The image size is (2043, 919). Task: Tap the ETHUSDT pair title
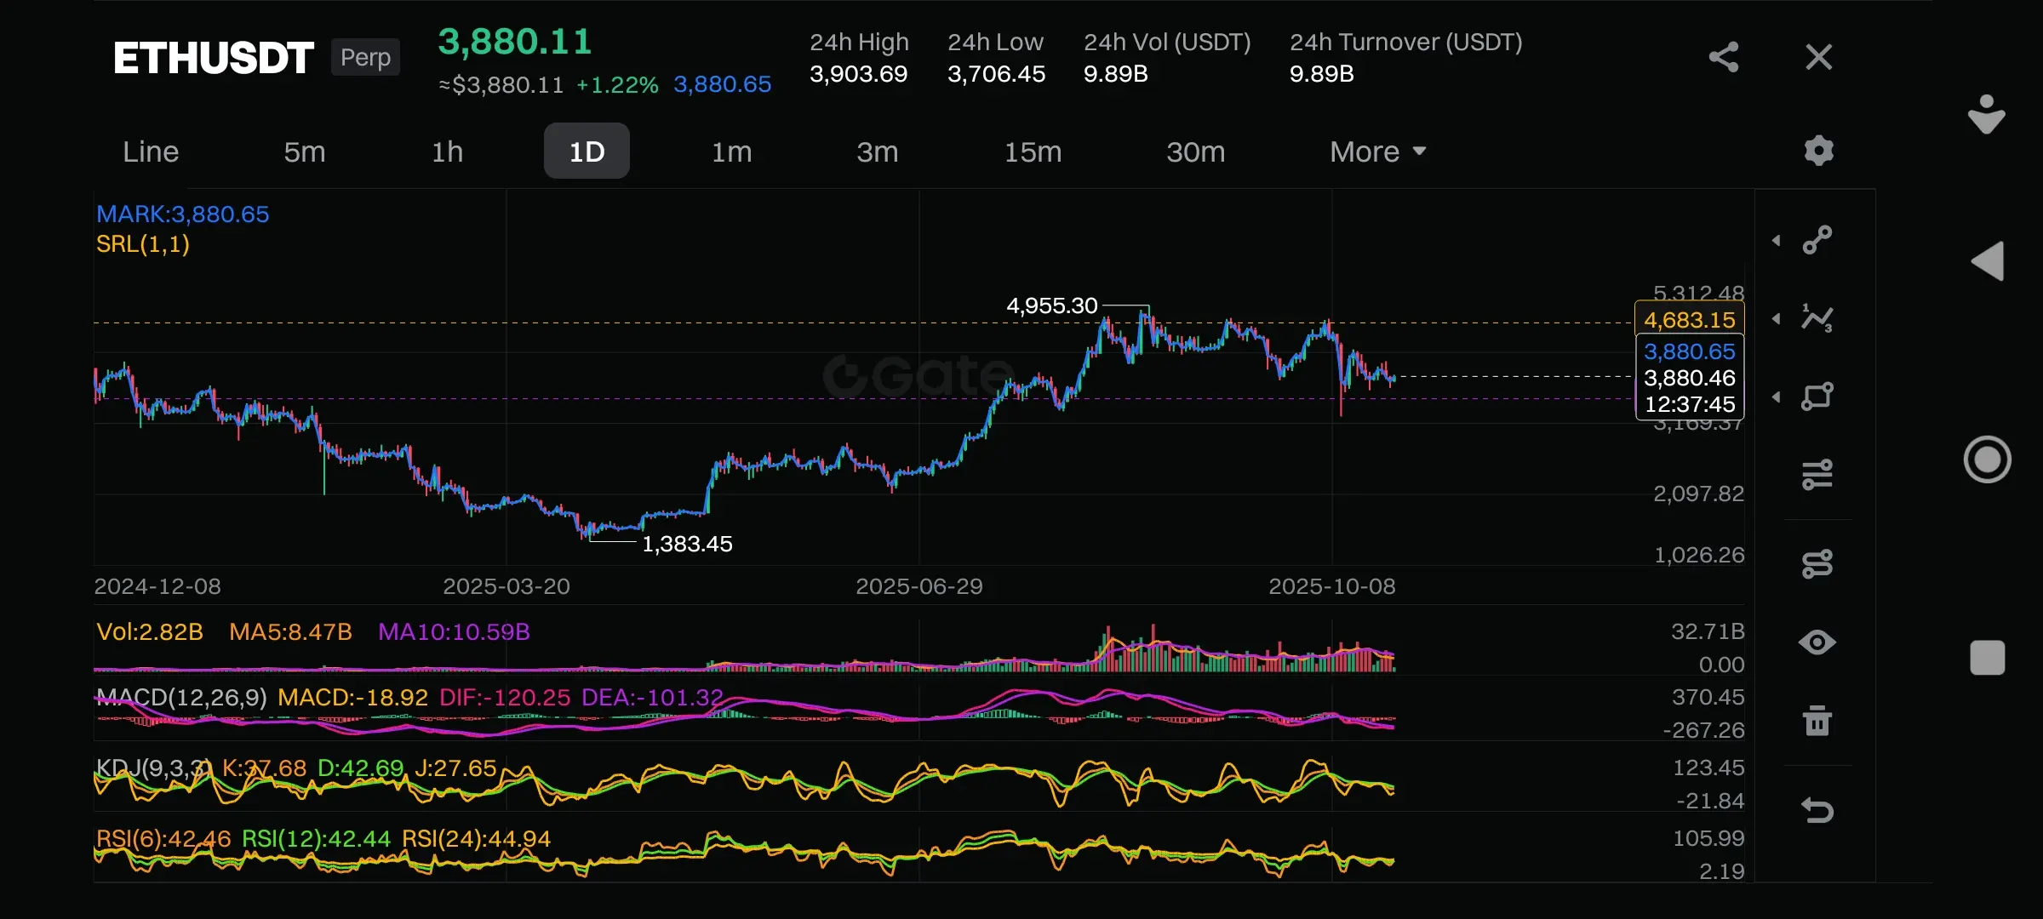(x=214, y=58)
